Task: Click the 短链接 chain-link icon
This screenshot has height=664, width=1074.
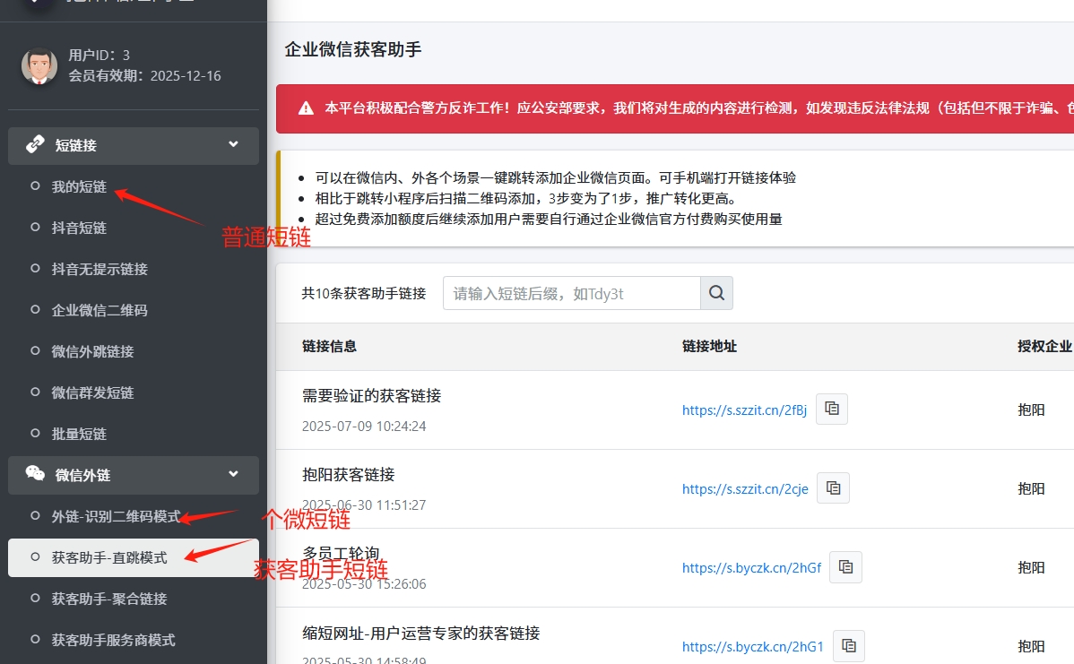Action: pyautogui.click(x=36, y=145)
